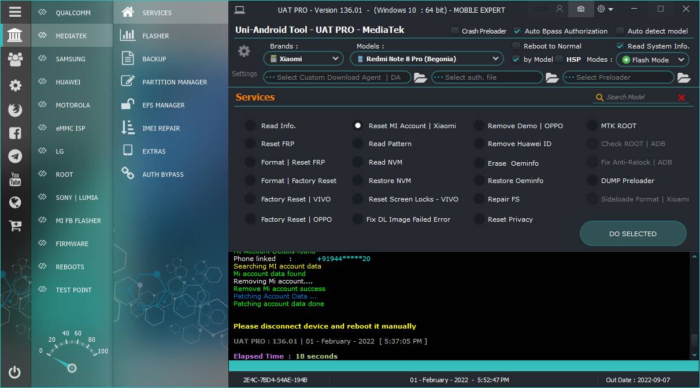Click the power icon at bottom left
This screenshot has width=700, height=388.
pos(15,372)
